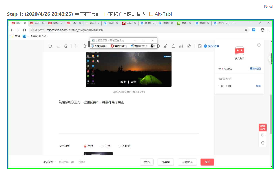Click the 修改 link beside the typo suggestion
The height and width of the screenshot is (183, 279).
coord(258,86)
